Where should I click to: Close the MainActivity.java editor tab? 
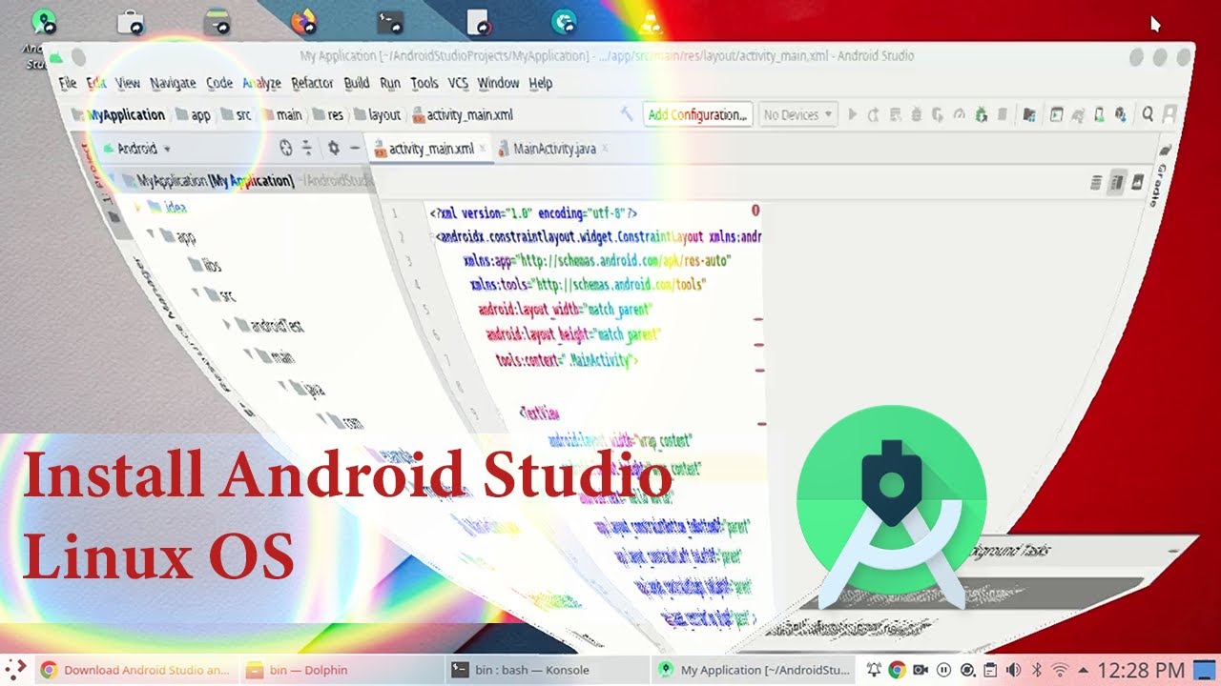[606, 149]
